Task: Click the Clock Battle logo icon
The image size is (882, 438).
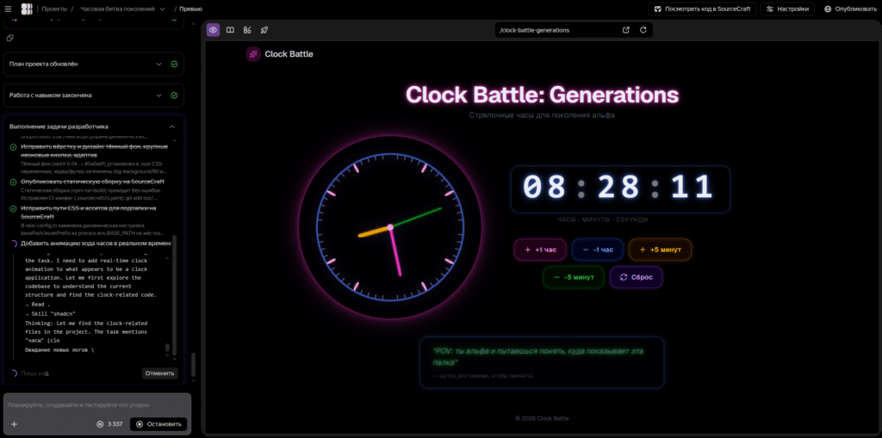Action: coord(253,54)
